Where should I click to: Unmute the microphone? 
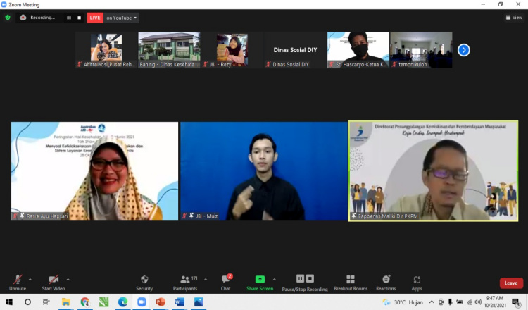click(x=17, y=283)
